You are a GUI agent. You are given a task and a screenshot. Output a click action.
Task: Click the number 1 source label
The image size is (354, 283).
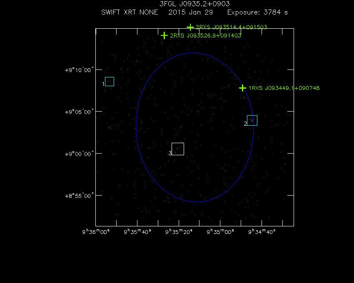click(103, 84)
